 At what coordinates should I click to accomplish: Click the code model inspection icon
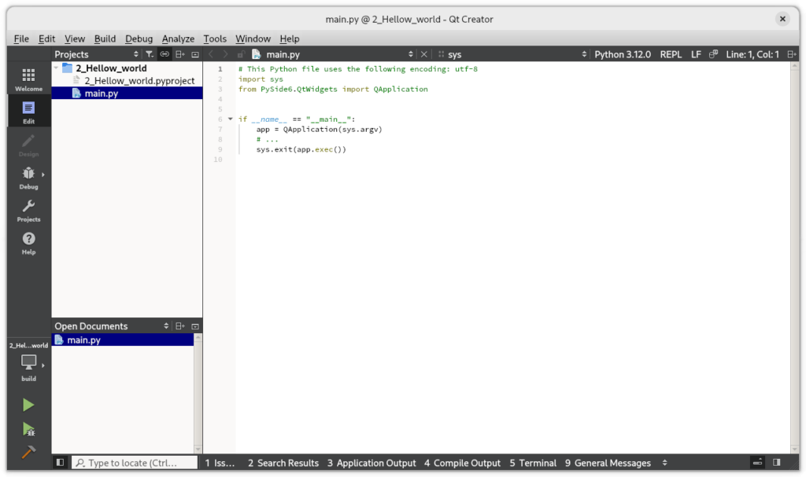(713, 54)
